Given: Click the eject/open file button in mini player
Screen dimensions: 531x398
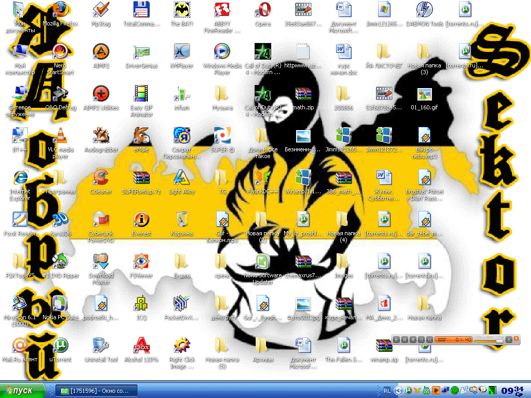Looking at the screenshot, I should coord(509,339).
